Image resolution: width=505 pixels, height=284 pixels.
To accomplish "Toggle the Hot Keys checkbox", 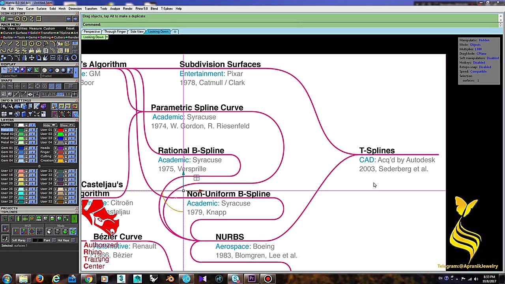I will (73, 240).
